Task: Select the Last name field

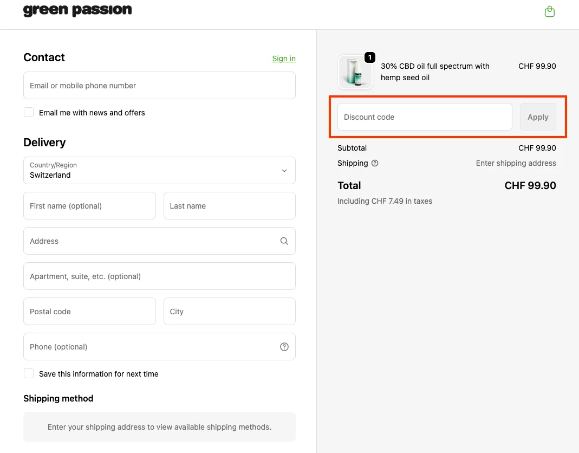Action: coord(229,205)
